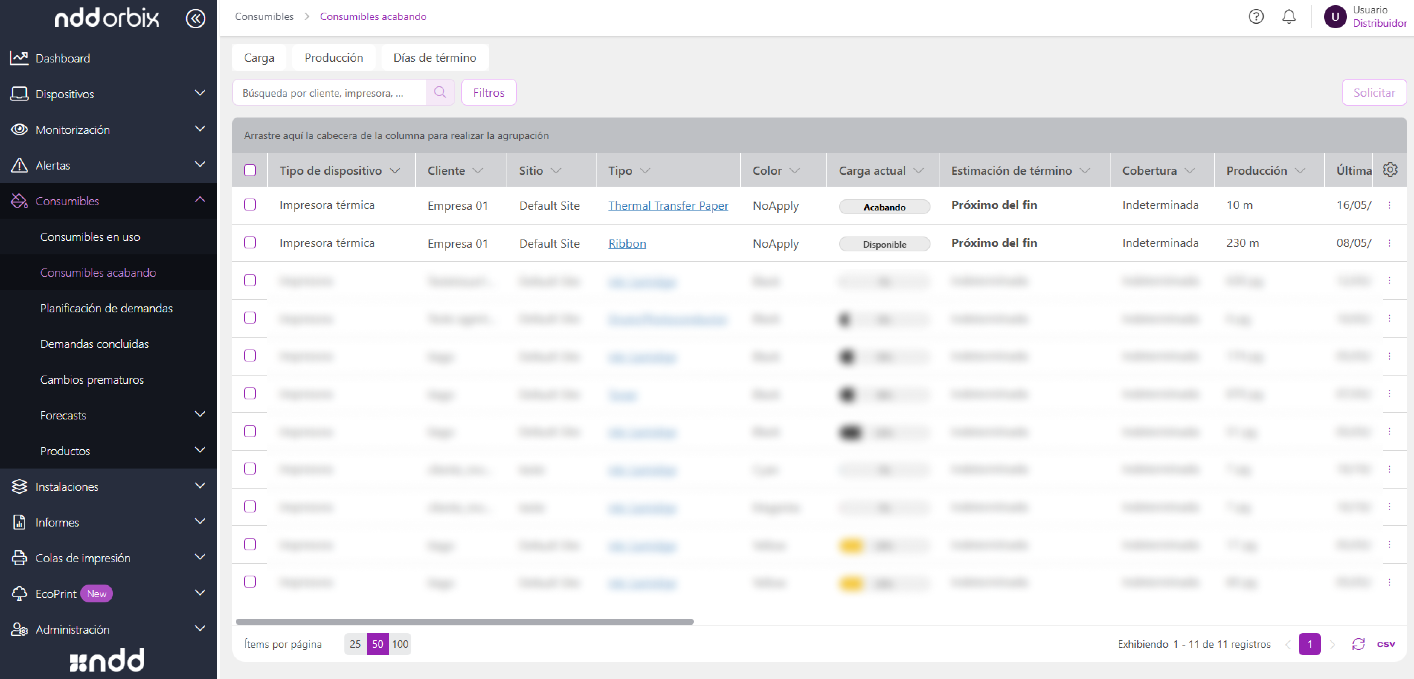Open row actions menu for Ribbon row
The image size is (1414, 679).
click(x=1389, y=243)
